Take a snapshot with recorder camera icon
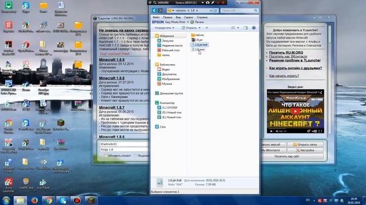The width and height of the screenshot is (366, 205). [208, 2]
